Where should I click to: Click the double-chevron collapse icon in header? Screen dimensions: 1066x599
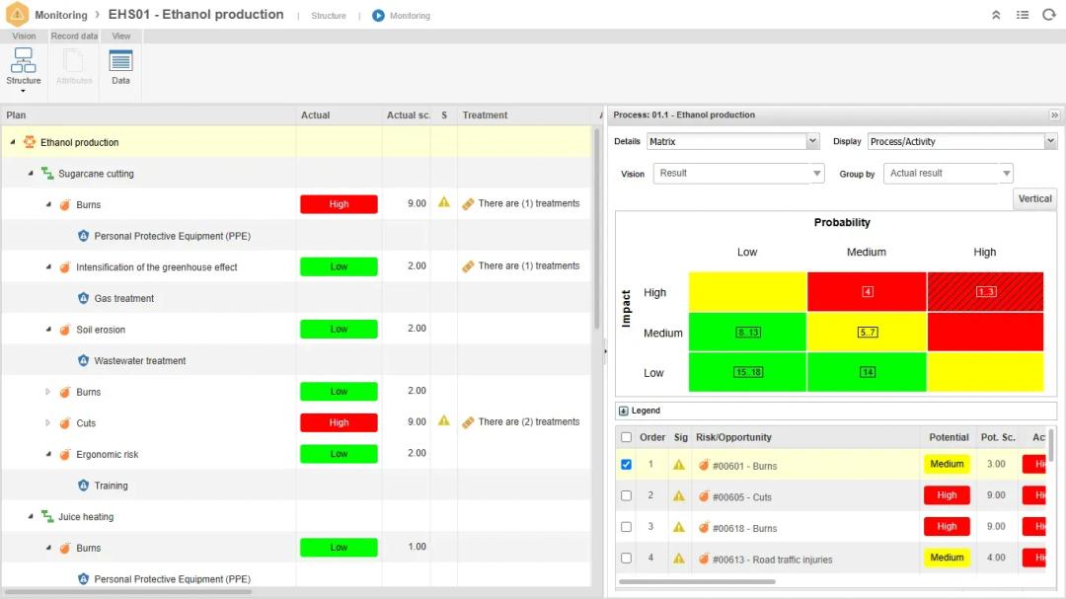tap(996, 15)
